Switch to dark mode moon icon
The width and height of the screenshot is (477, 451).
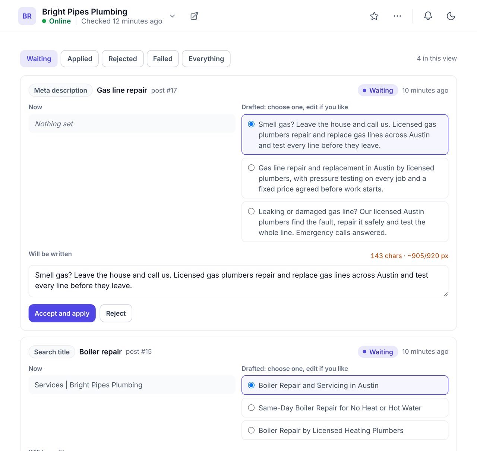click(x=451, y=16)
